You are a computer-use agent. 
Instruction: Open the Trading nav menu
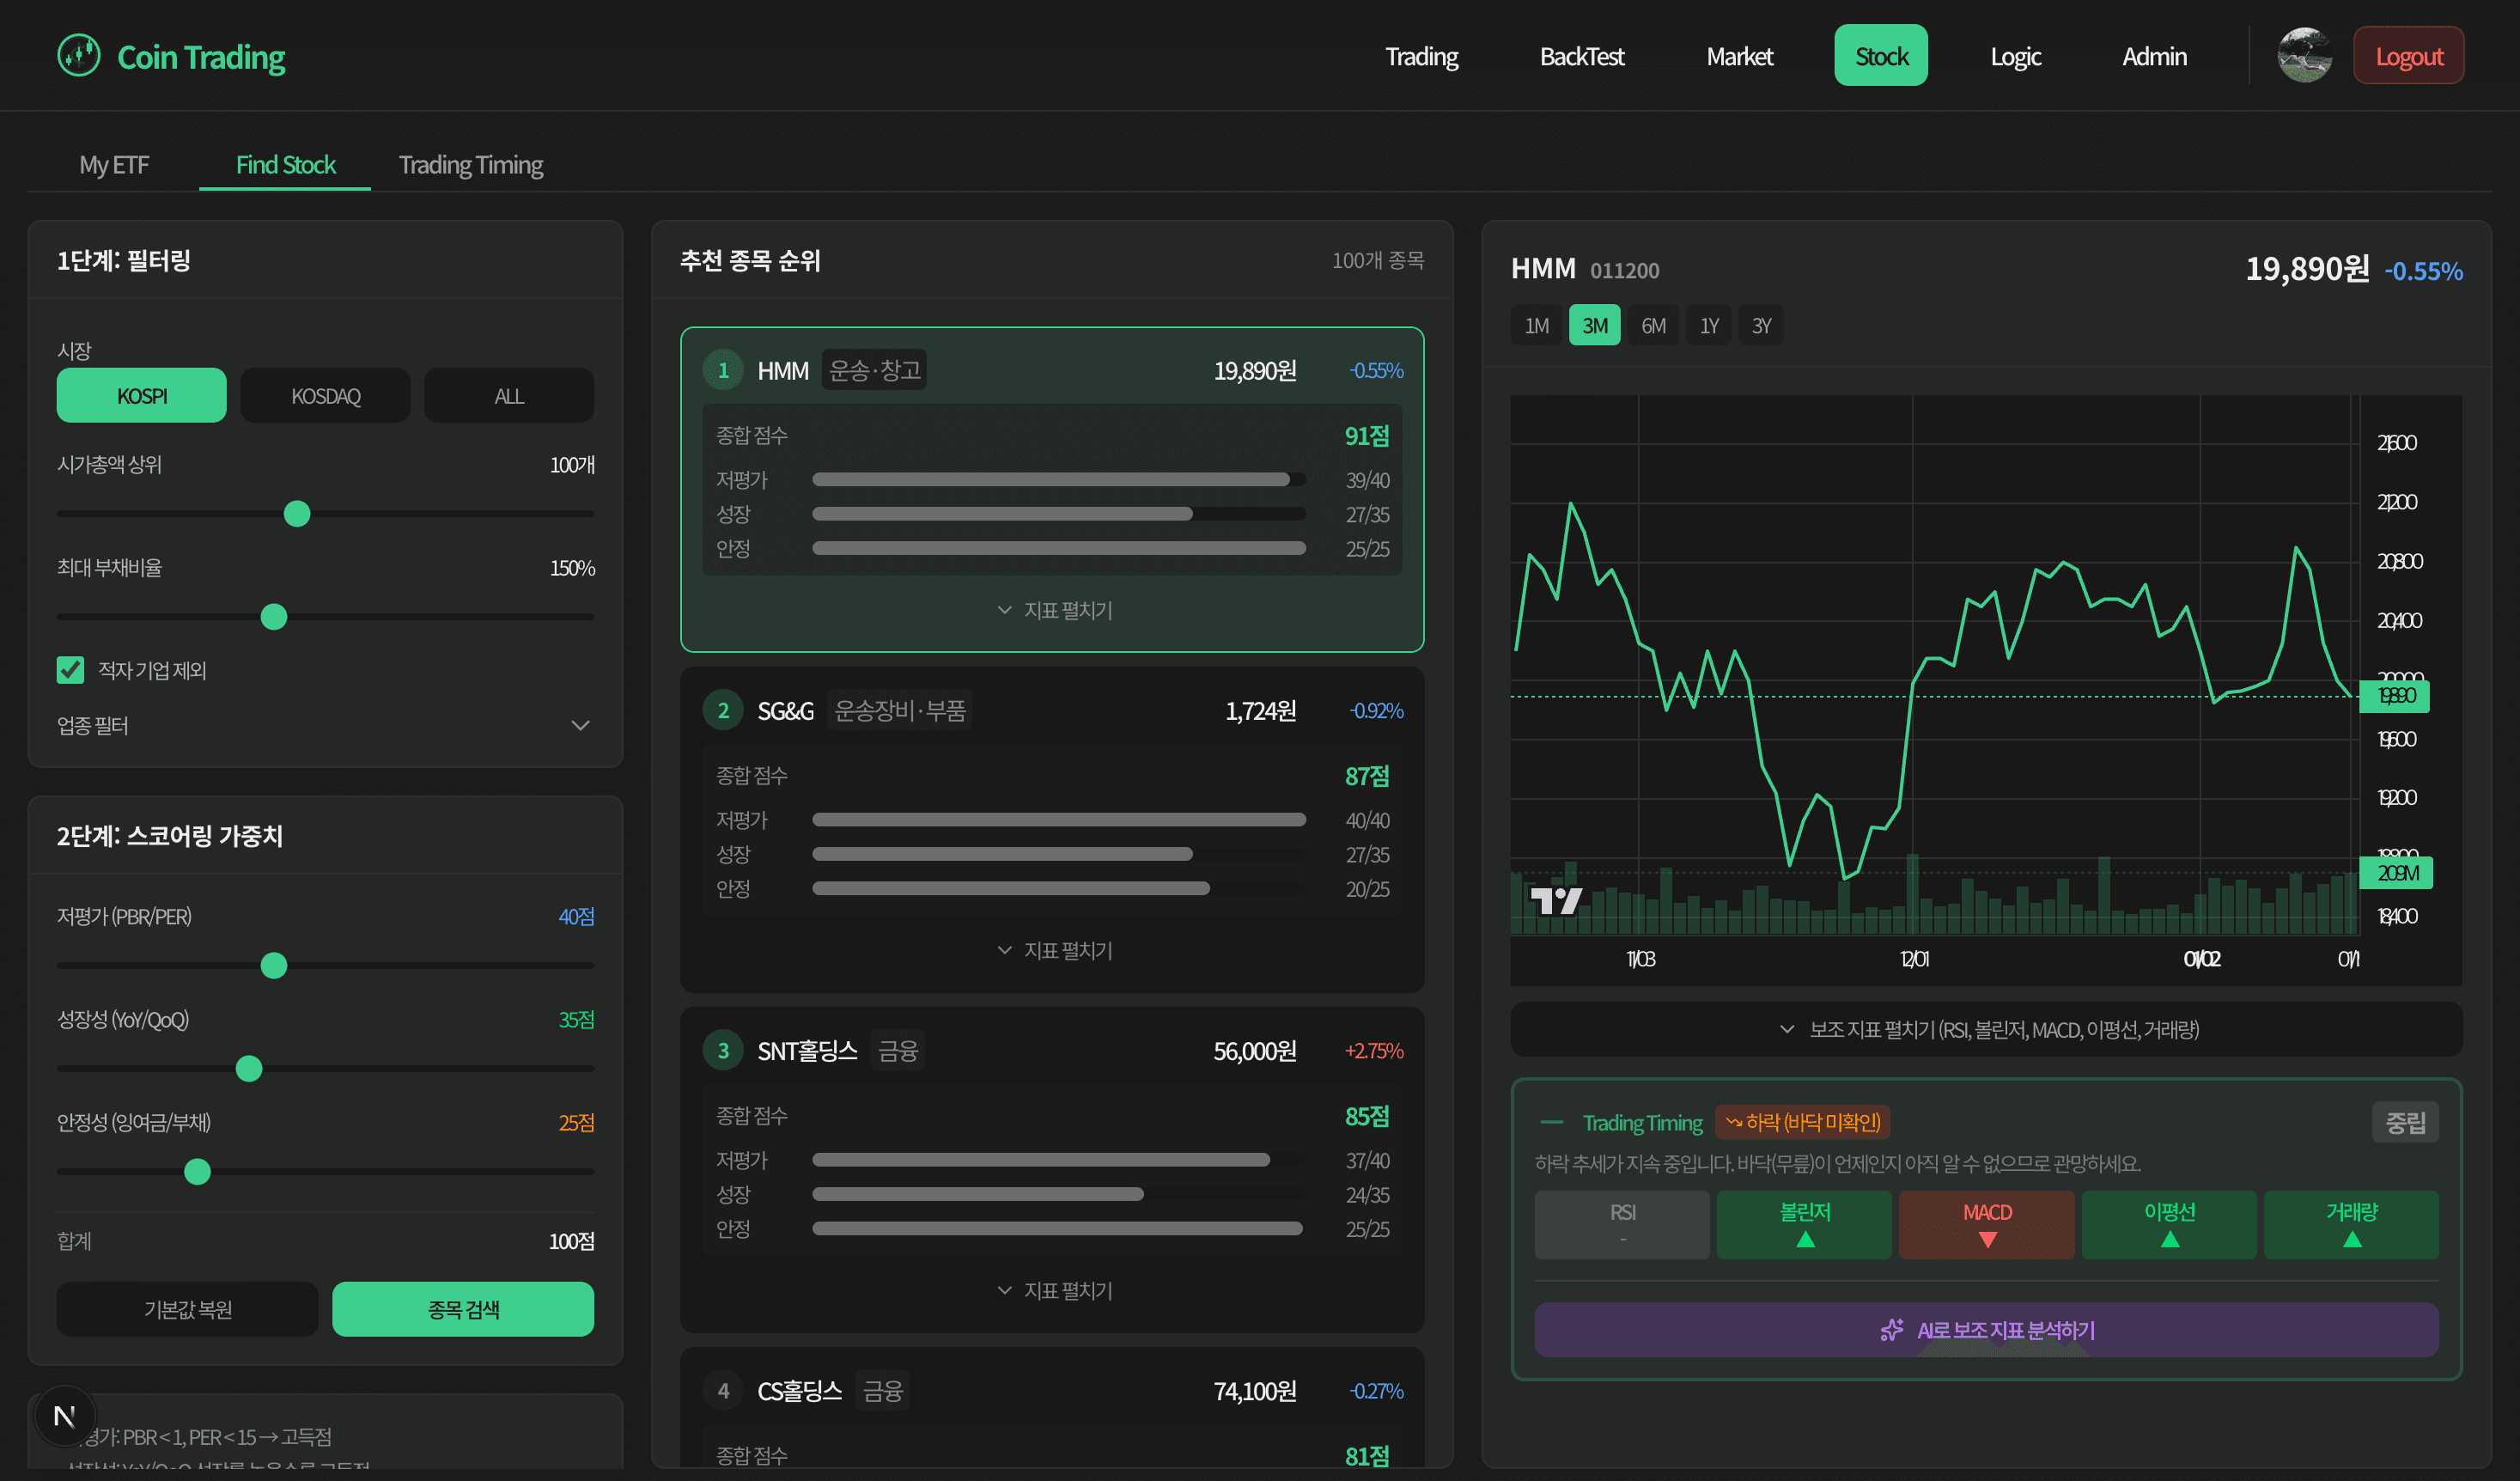(x=1421, y=56)
